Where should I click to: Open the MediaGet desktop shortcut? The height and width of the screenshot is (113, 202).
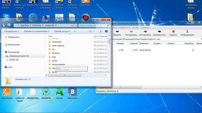[x=46, y=94]
